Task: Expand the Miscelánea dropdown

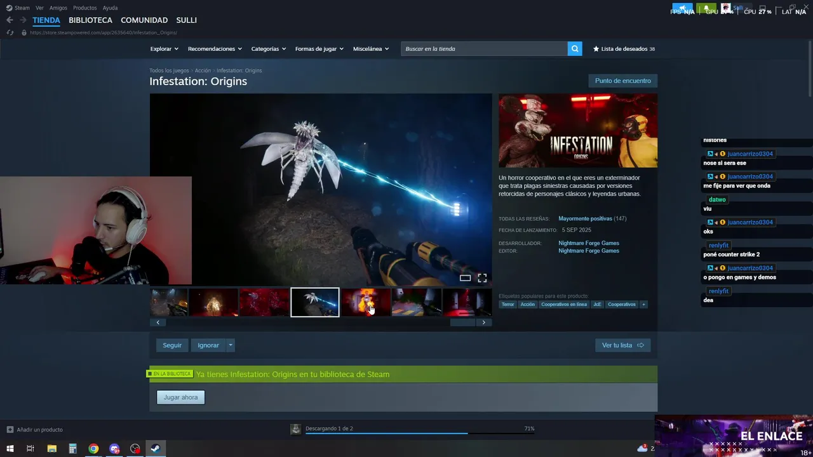Action: 371,49
